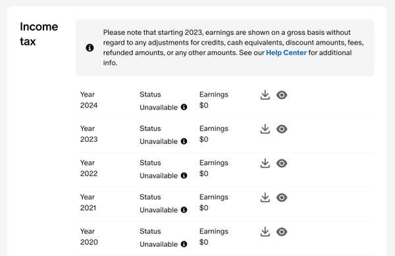Select the year value 2024
Screen dimensions: 395x256
point(89,105)
